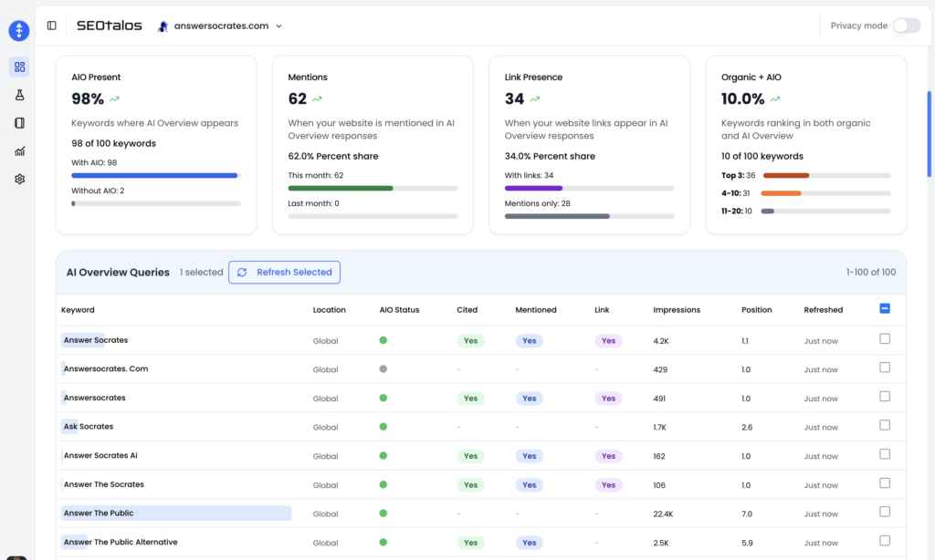Click the select-all checkbox in the table header

pos(884,309)
